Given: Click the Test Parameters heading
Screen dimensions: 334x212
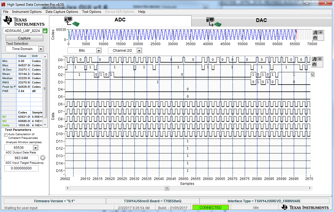Looking at the screenshot, I should click(x=18, y=130).
